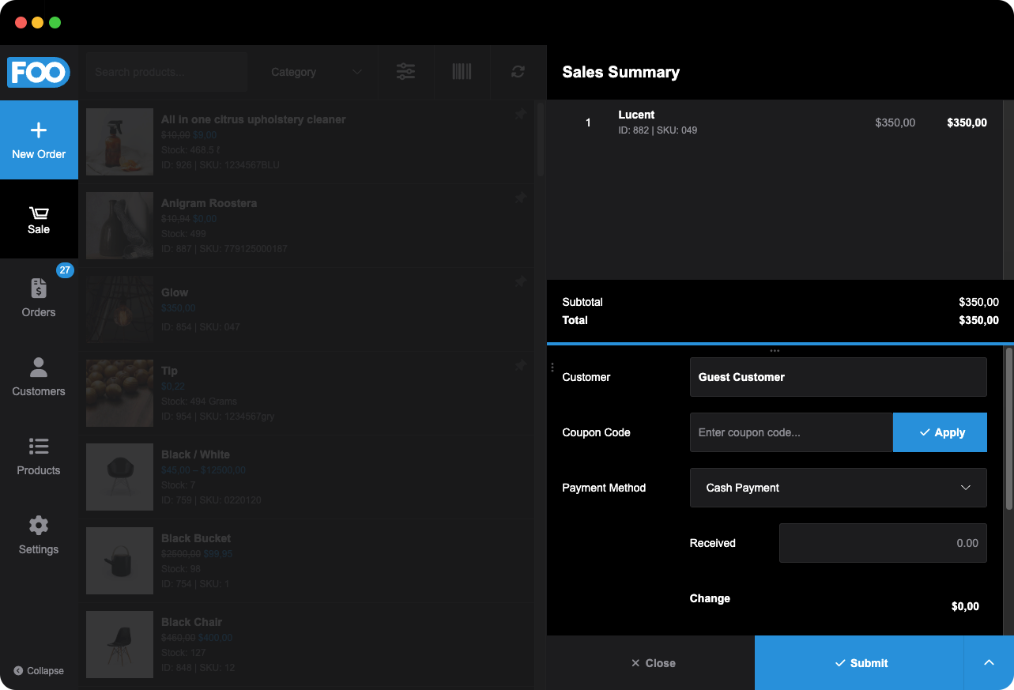This screenshot has height=690, width=1014.
Task: Start a New Order from sidebar
Action: click(39, 140)
